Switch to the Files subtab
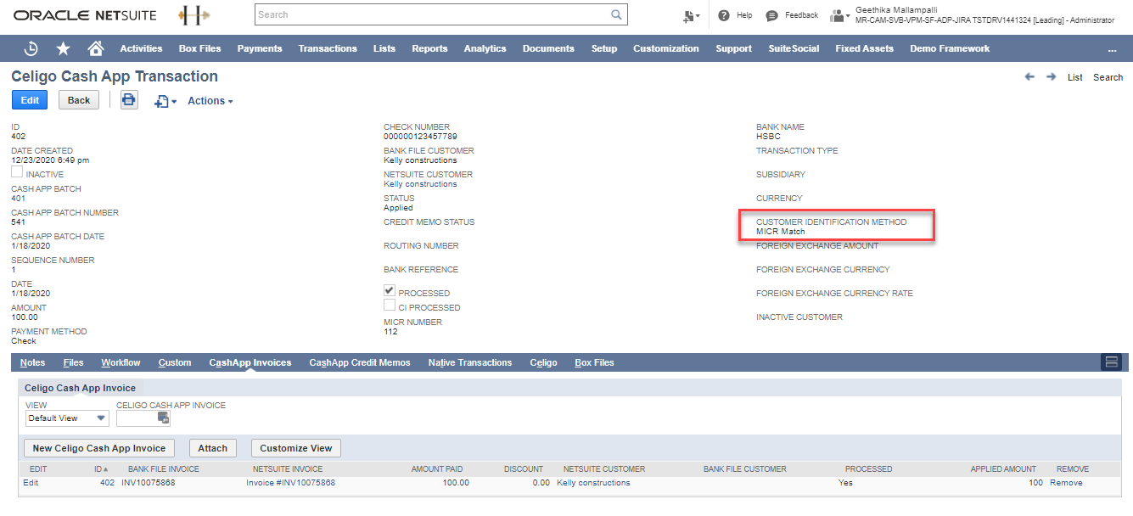Image resolution: width=1133 pixels, height=516 pixels. click(x=74, y=362)
